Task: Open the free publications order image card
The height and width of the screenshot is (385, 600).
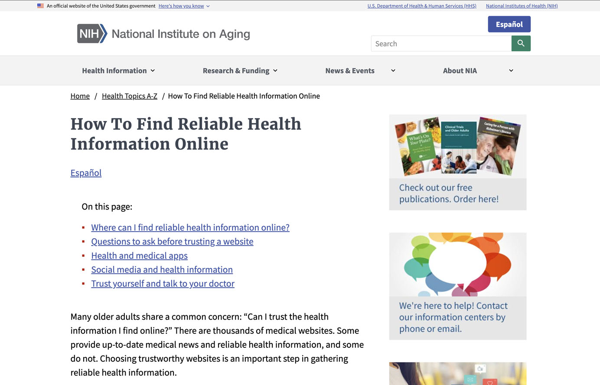Action: pos(457,162)
